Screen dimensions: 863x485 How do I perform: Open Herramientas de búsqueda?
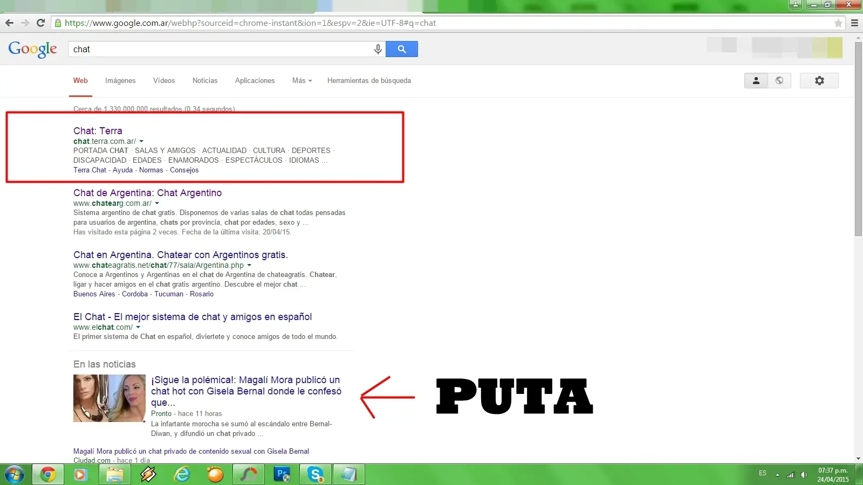point(369,80)
